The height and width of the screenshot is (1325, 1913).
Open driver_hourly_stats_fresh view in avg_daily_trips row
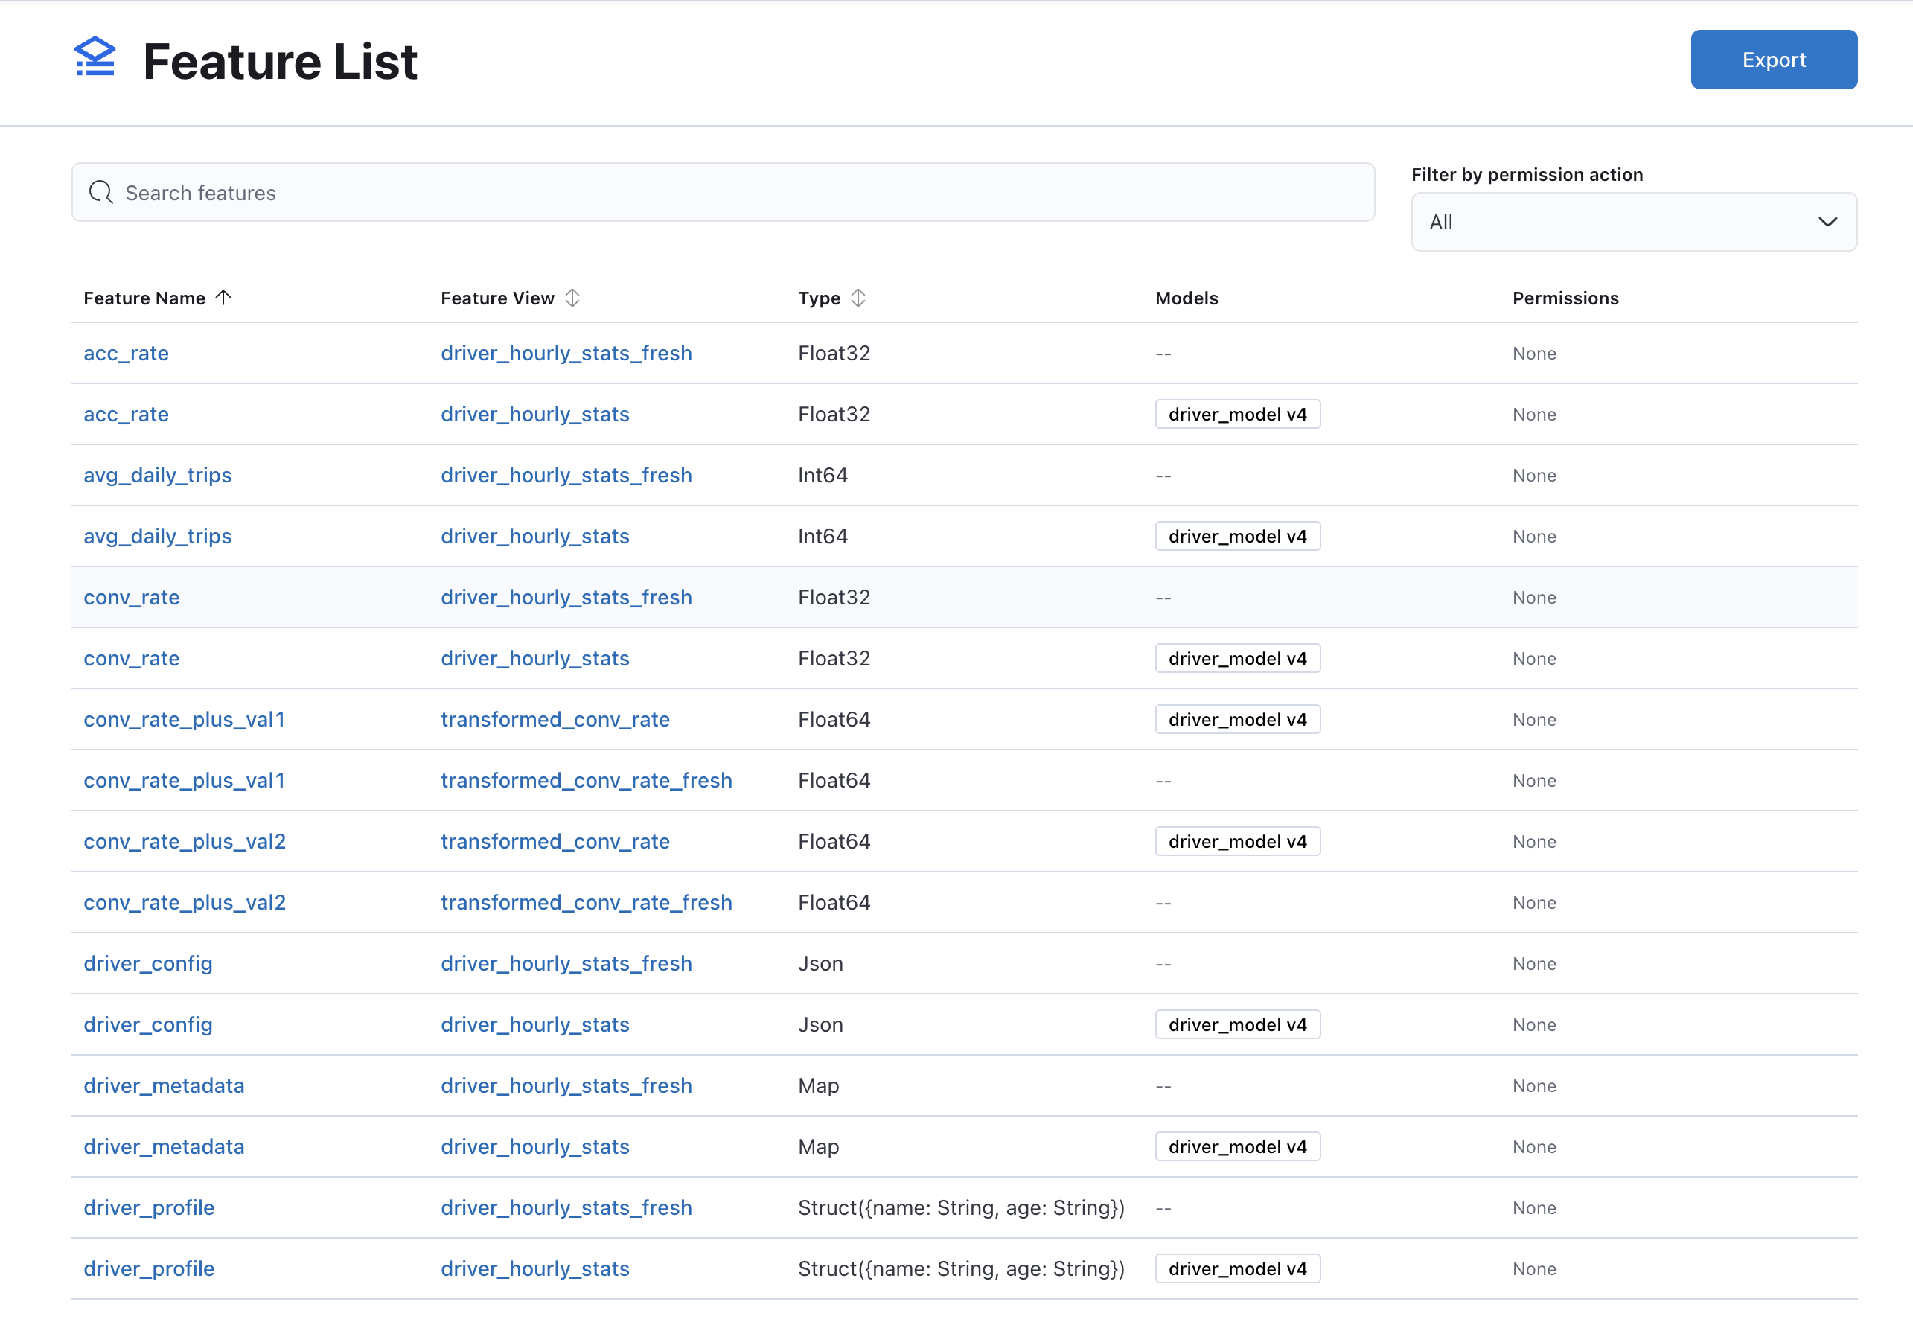tap(566, 475)
